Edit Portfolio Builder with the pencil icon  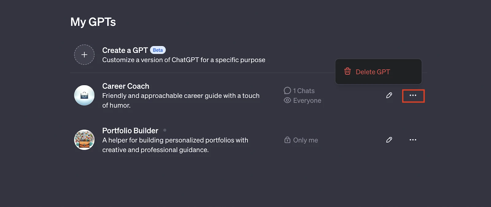[x=389, y=140]
